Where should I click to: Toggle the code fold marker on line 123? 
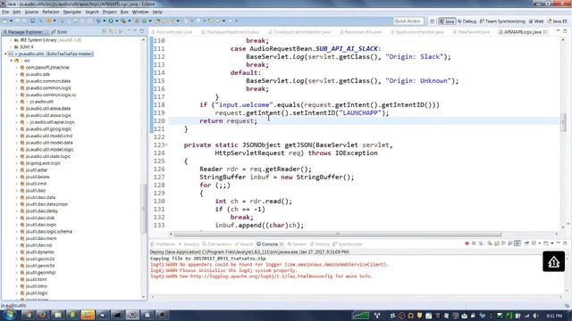[167, 144]
